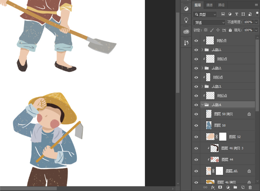Create a new layer from panel footer
Image resolution: width=260 pixels, height=191 pixels.
tap(243, 187)
